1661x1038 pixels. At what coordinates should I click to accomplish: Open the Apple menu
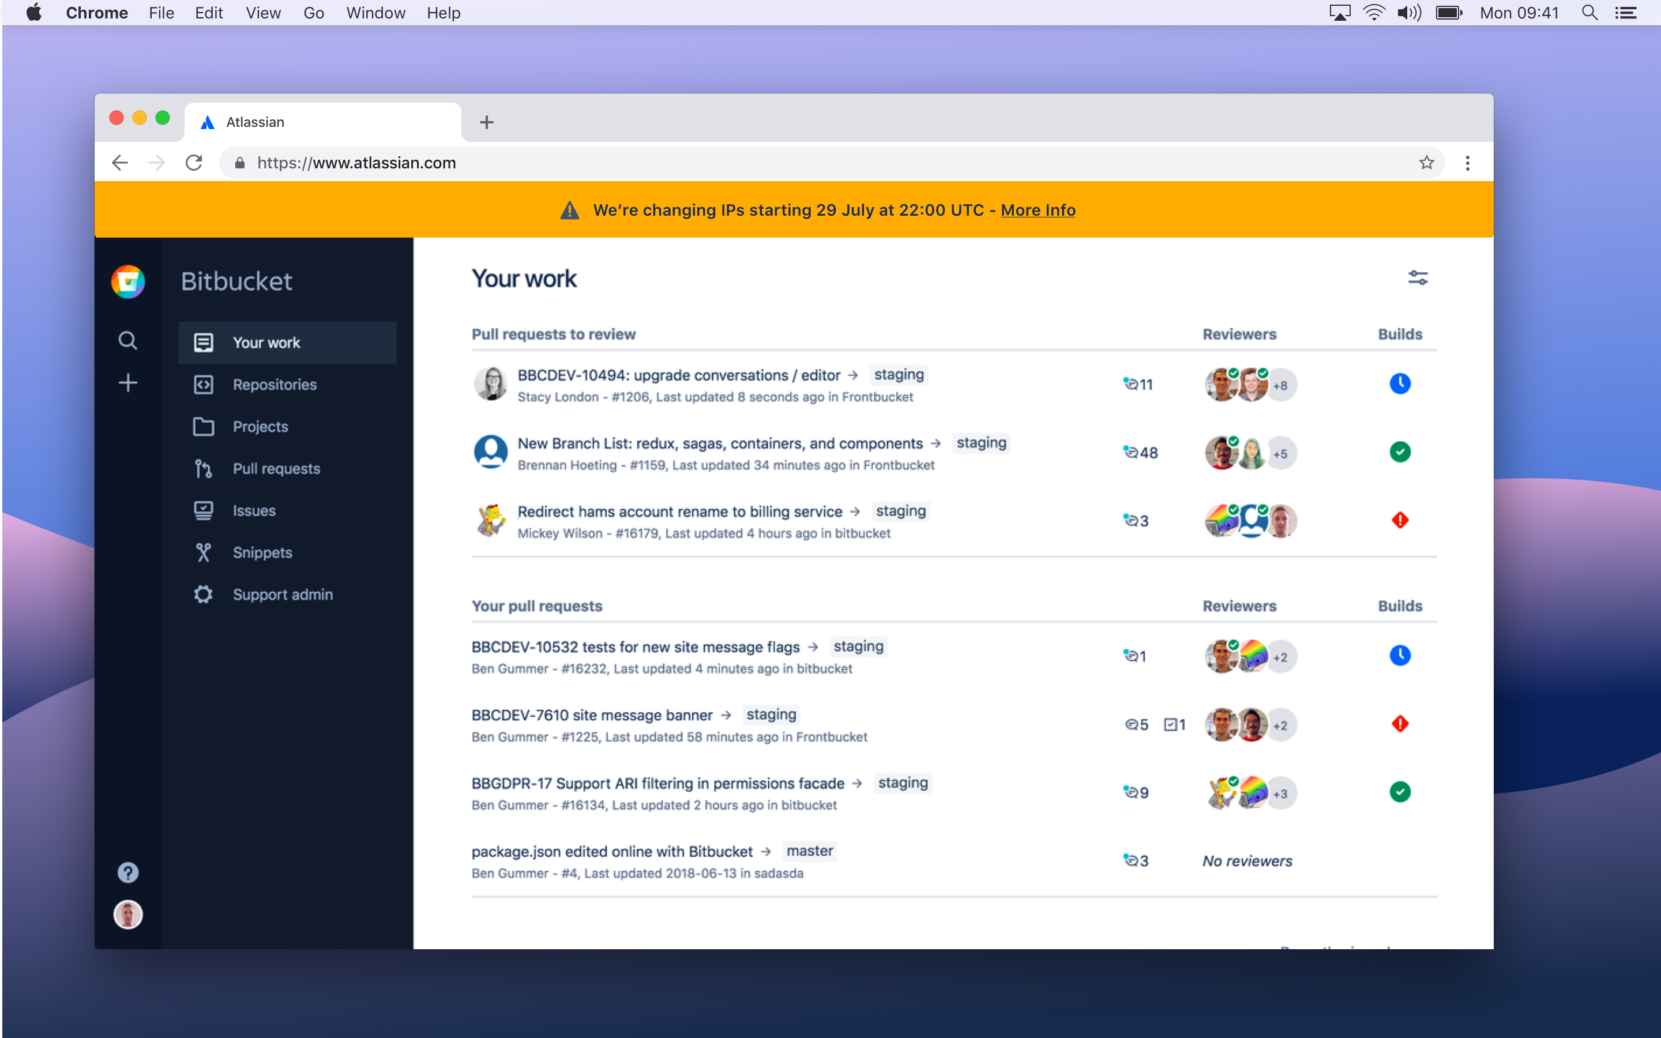click(35, 12)
